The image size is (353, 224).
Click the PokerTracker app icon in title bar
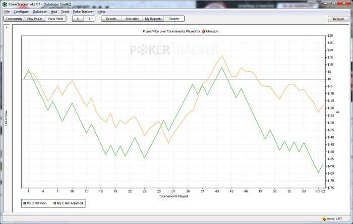coord(5,4)
